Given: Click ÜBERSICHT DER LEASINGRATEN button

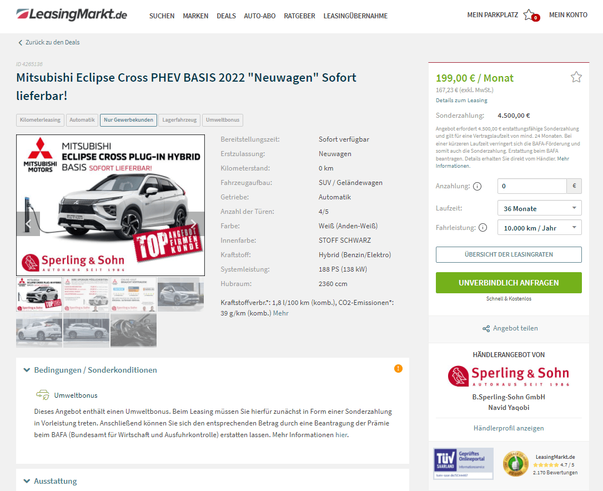Looking at the screenshot, I should pyautogui.click(x=509, y=255).
